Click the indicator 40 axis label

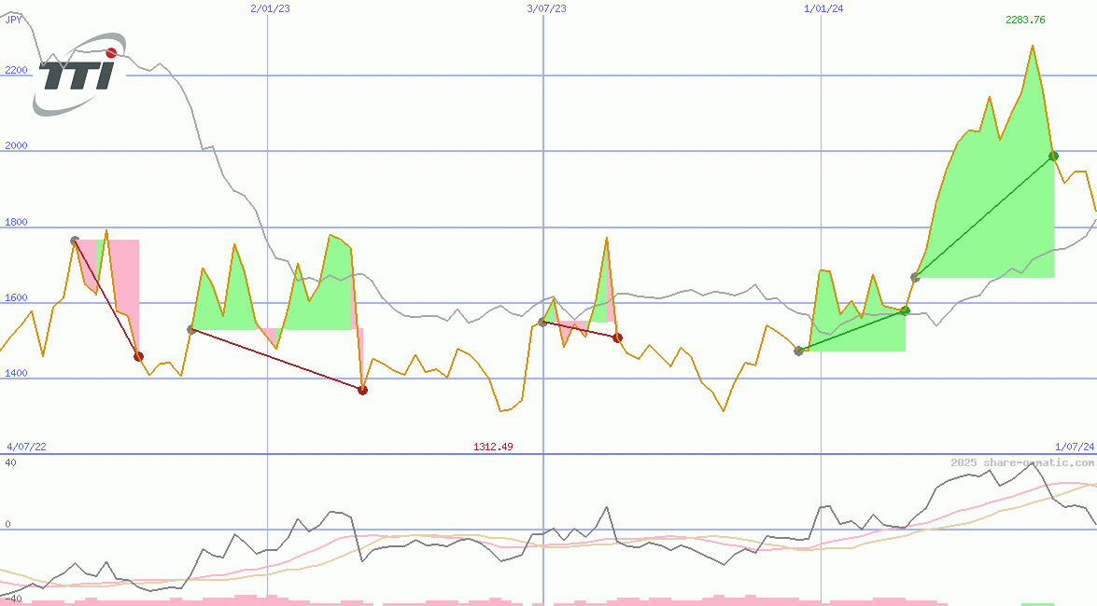(10, 462)
